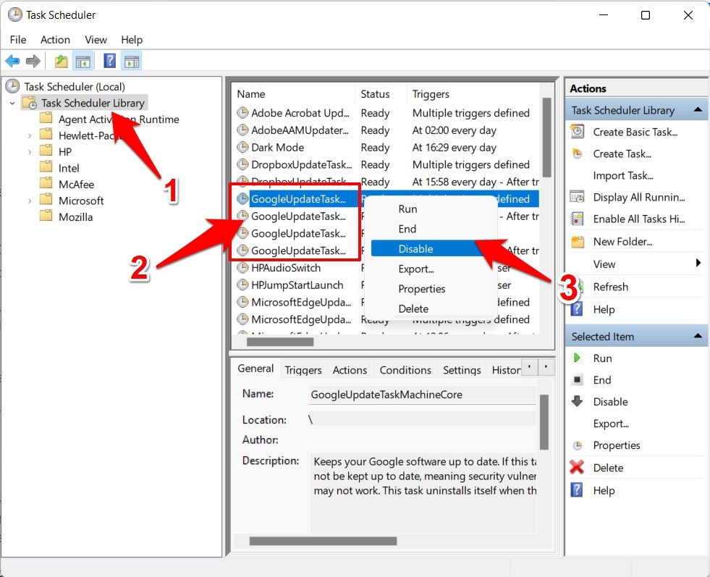Open the Action menu in menu bar
The width and height of the screenshot is (710, 577).
pos(55,40)
